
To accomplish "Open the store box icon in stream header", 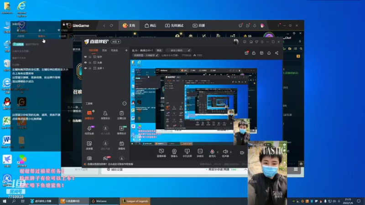I will click(261, 53).
